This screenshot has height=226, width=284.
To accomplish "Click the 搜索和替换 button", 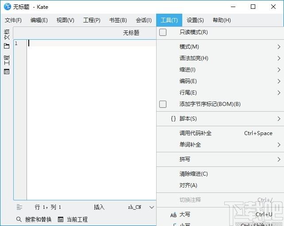I will coord(34,219).
